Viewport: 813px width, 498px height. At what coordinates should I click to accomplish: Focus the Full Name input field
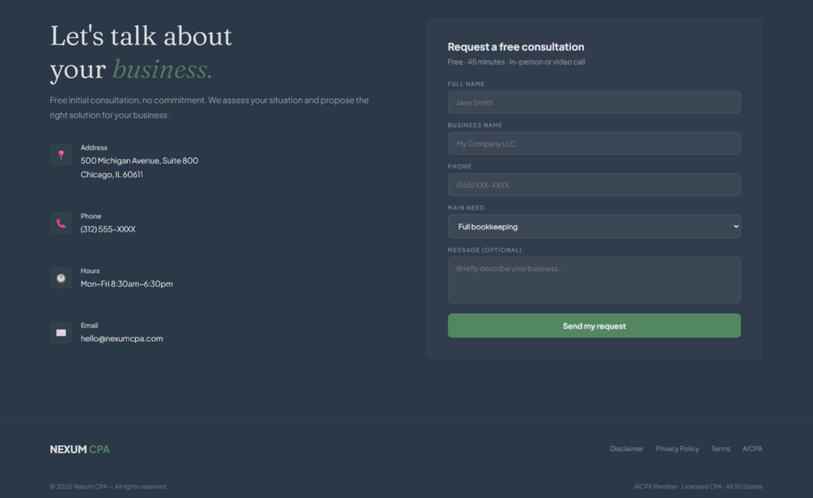[595, 102]
